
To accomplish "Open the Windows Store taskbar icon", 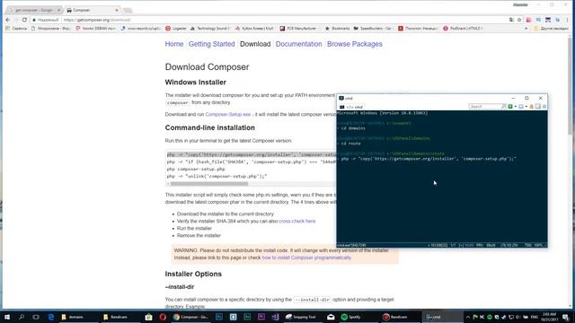I will [148, 317].
